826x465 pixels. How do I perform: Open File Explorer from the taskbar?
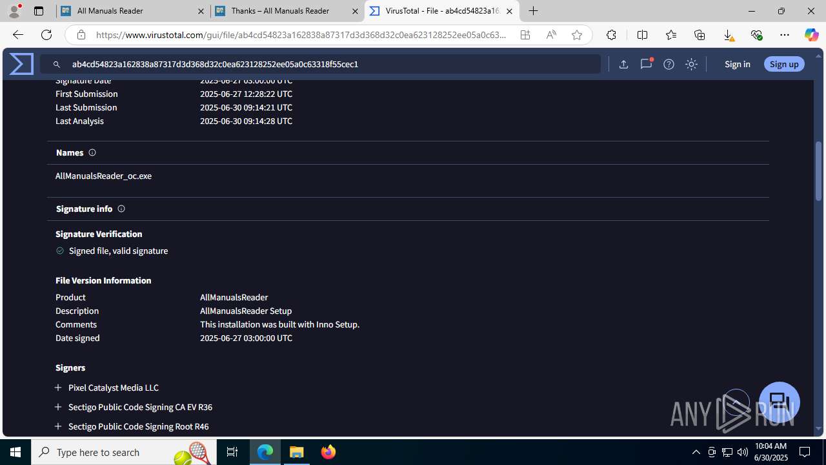[297, 452]
